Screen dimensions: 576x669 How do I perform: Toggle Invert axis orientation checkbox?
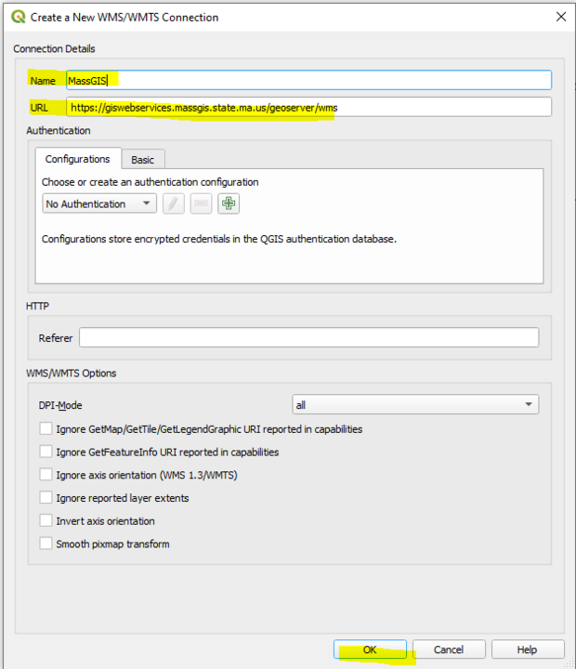[46, 520]
